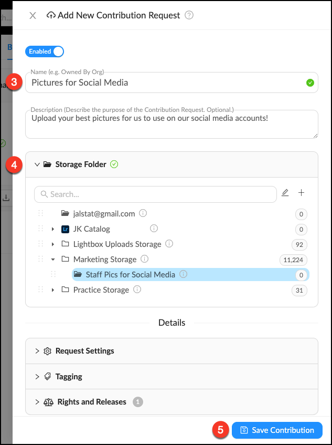Toggle the Enabled switch off
Screen dimensions: 332x445
[45, 51]
